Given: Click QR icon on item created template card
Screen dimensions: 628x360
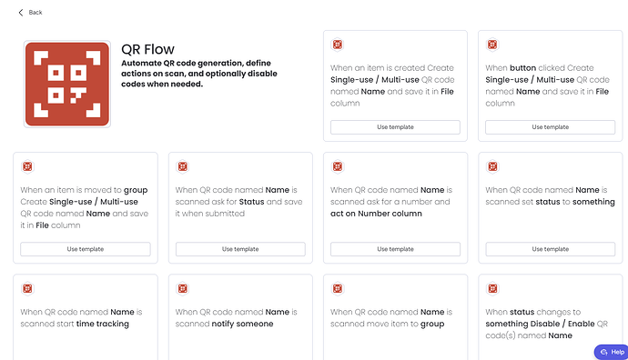Looking at the screenshot, I should click(x=338, y=45).
